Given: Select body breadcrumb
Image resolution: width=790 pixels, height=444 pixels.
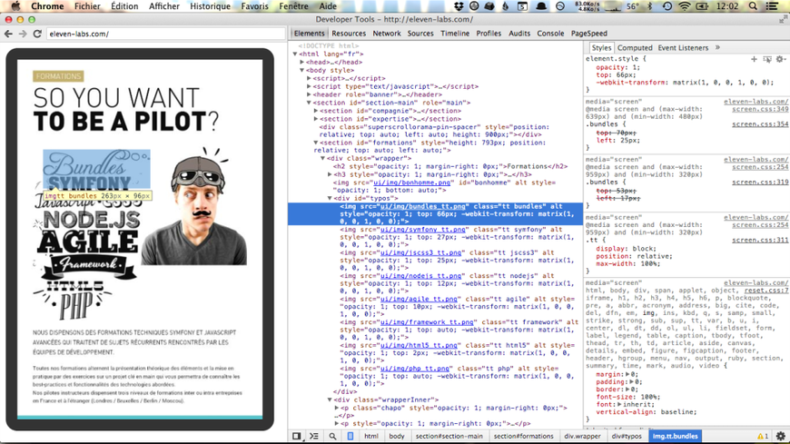Looking at the screenshot, I should point(397,436).
